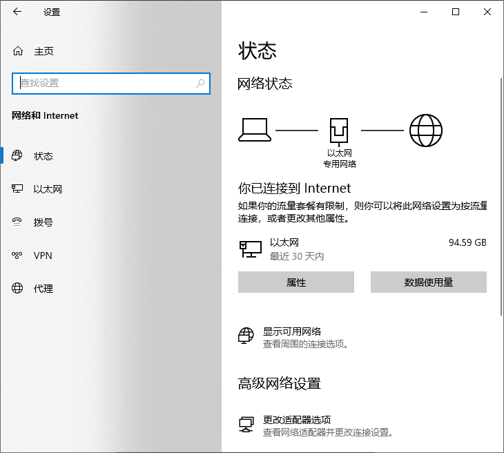504x453 pixels.
Task: Close the Settings window
Action: click(487, 12)
